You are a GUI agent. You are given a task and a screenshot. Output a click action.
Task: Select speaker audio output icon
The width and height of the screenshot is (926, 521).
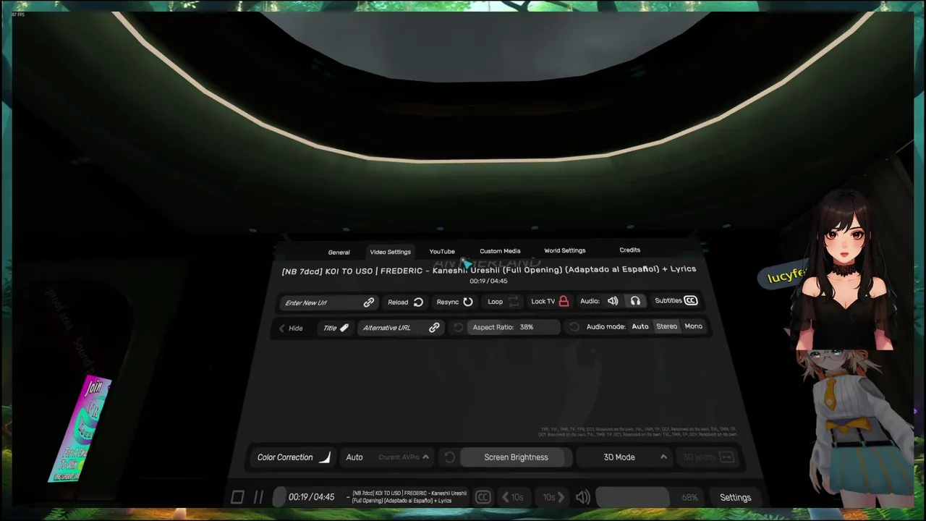click(613, 301)
